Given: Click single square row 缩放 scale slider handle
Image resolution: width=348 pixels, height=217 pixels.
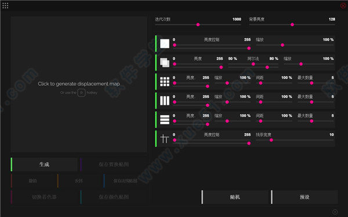Looking at the screenshot, I should point(282,45).
